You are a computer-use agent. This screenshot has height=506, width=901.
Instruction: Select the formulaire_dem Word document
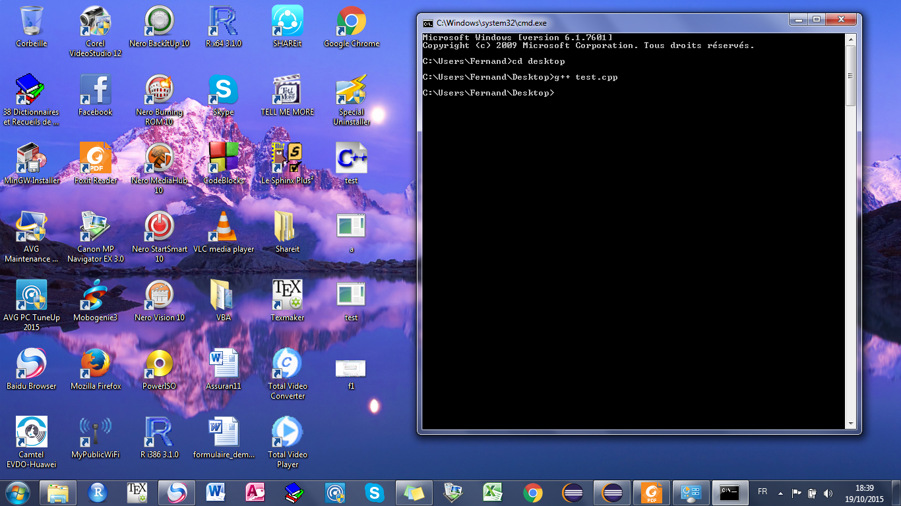(x=224, y=437)
